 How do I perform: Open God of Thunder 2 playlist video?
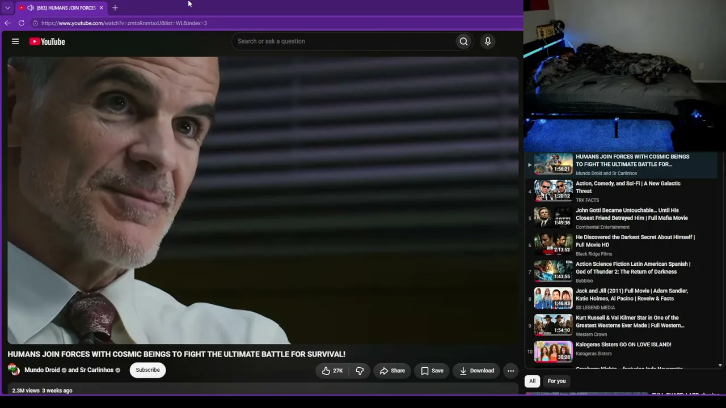633,267
